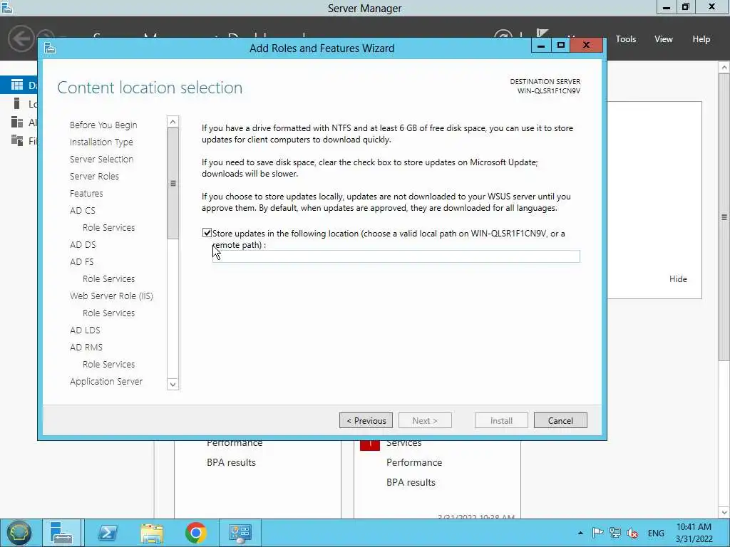This screenshot has height=547, width=730.
Task: Open BPA results in the left dashboard tile
Action: click(x=232, y=462)
